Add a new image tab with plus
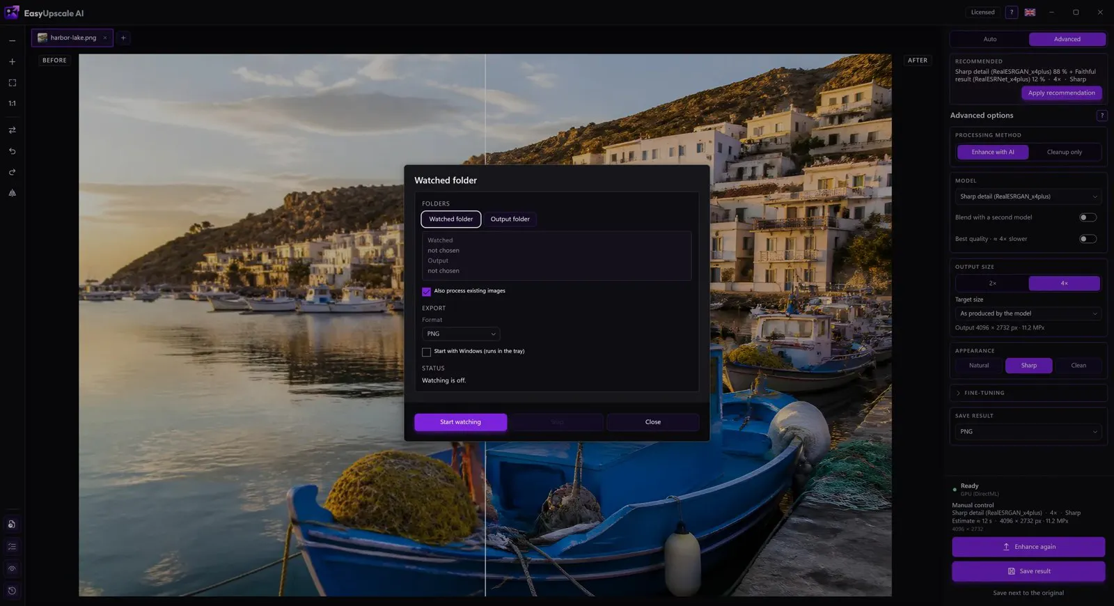 click(x=123, y=38)
